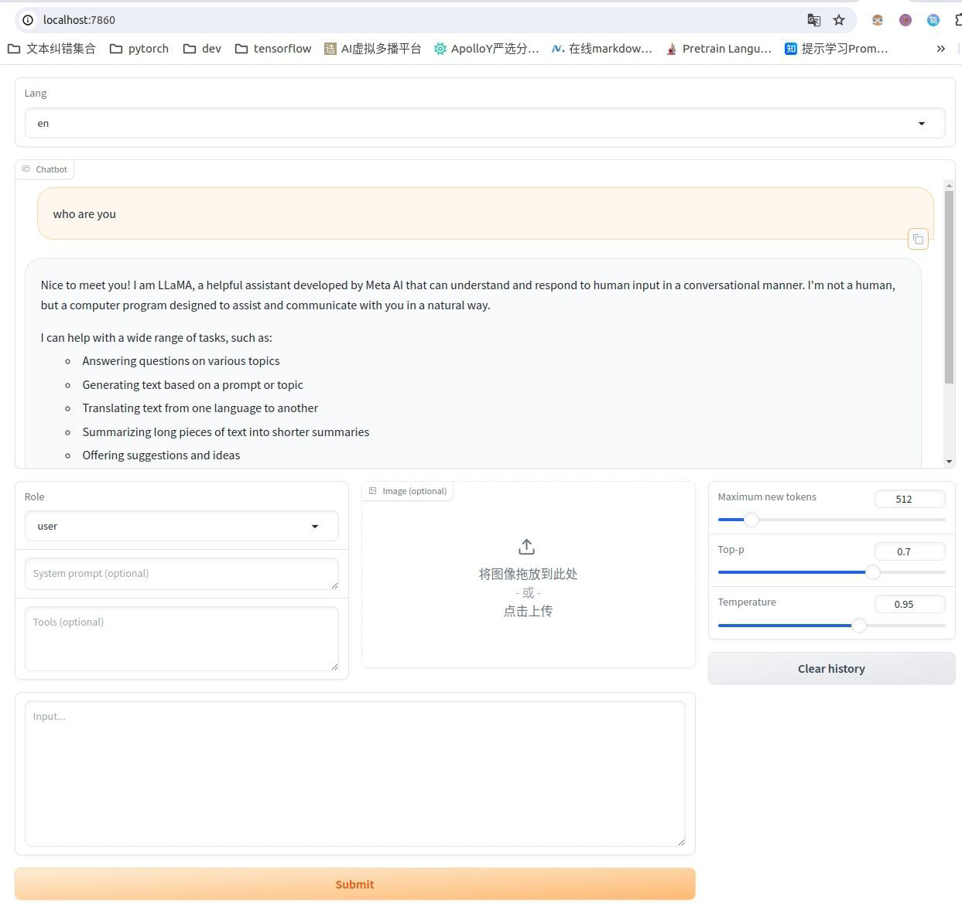
Task: Click the resize grip of the Input text area
Action: point(681,842)
